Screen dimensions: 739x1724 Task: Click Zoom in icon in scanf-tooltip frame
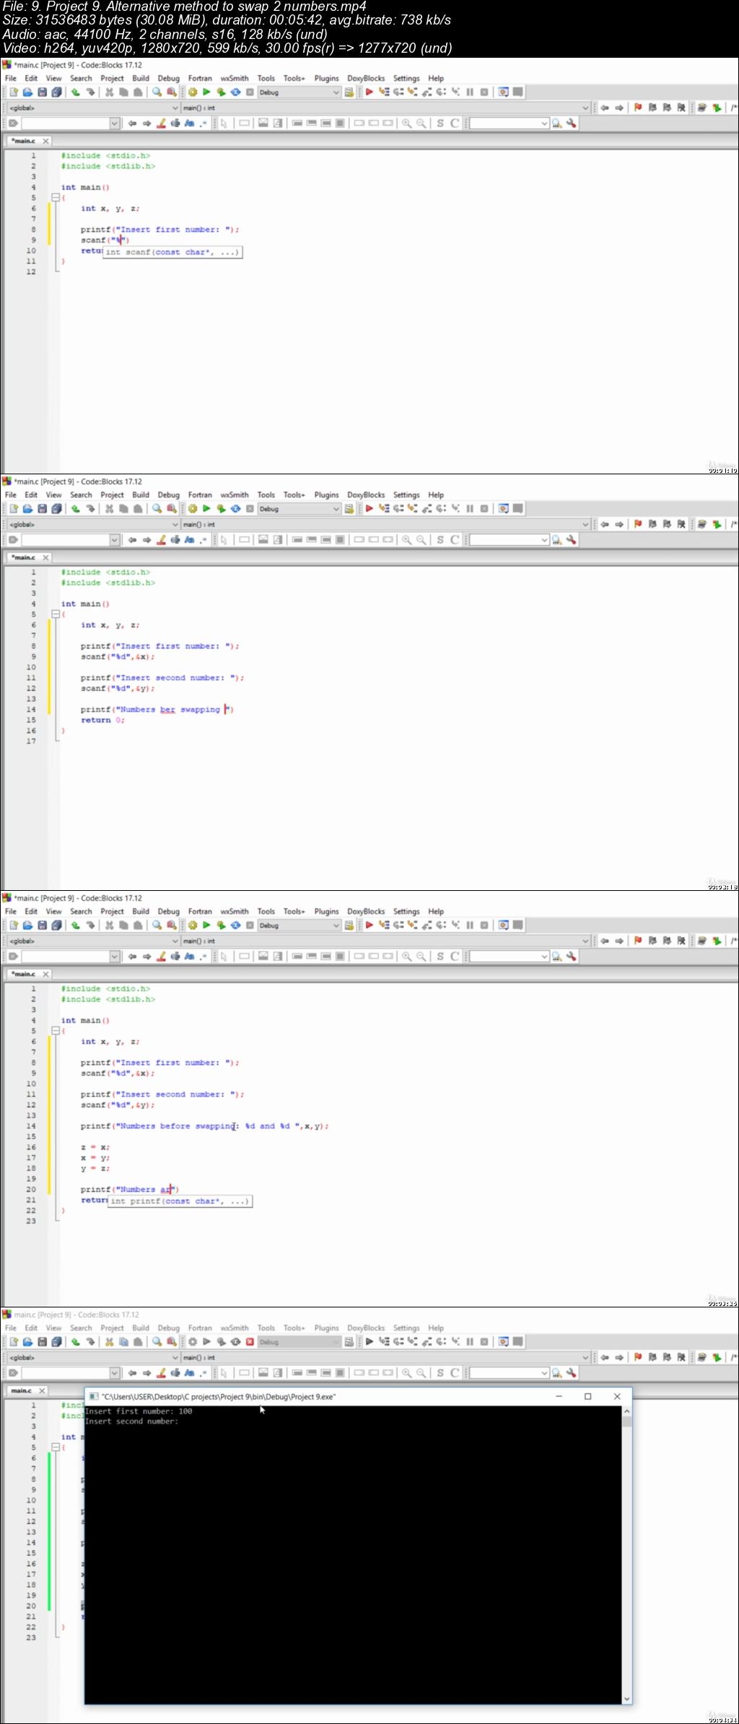(x=407, y=123)
